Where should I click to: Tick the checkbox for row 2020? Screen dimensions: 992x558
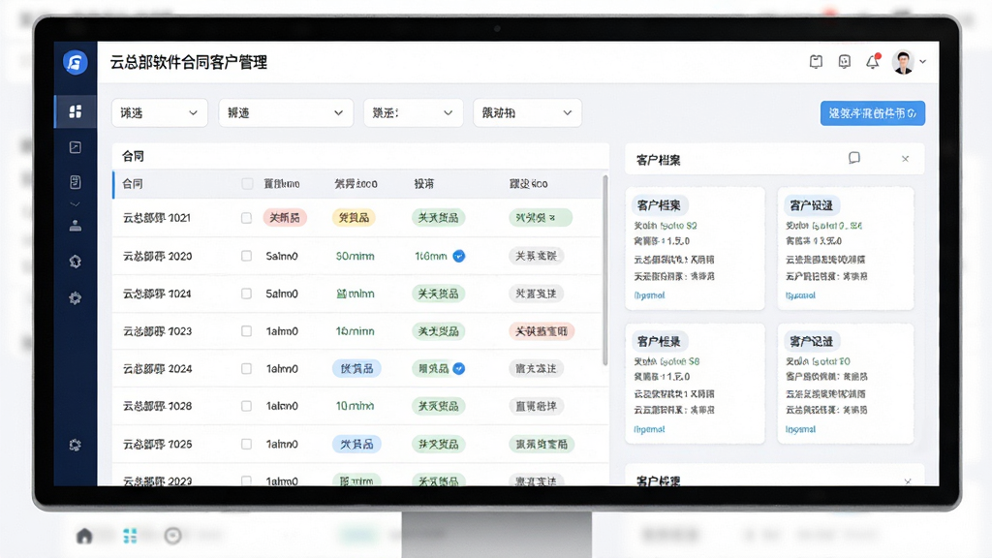[246, 256]
